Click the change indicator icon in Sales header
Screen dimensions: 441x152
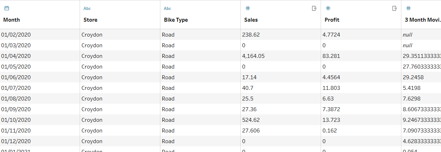tap(314, 8)
